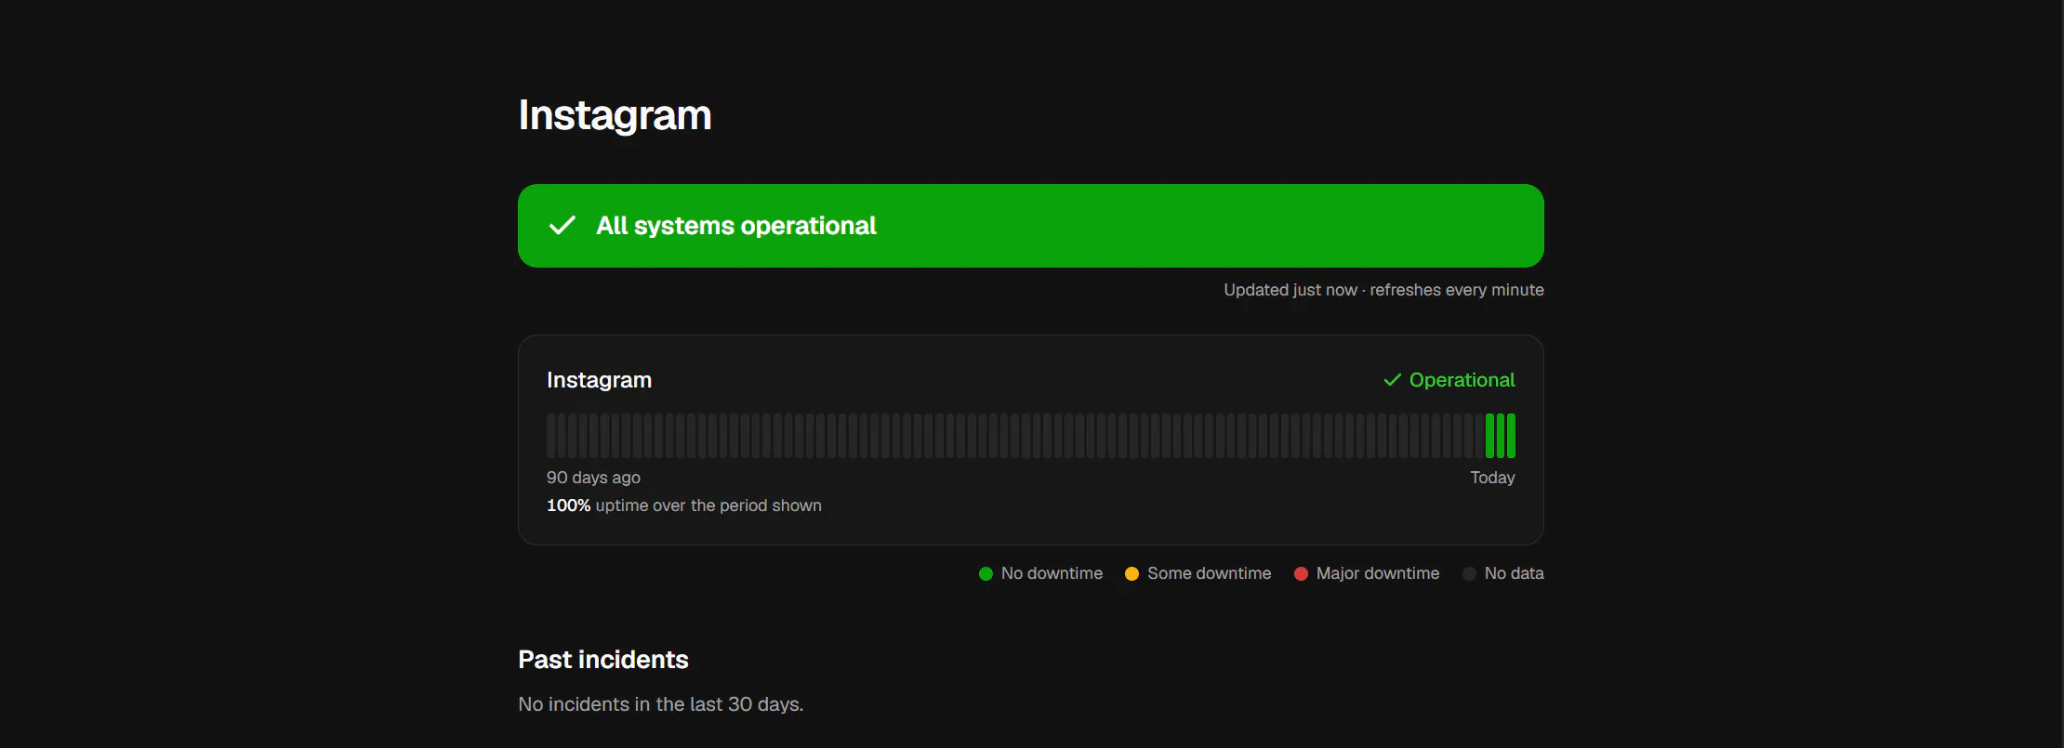Click the '90 days ago' label
The height and width of the screenshot is (748, 2064).
point(593,478)
